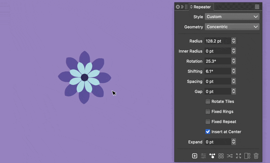Screen dimensions: 270x163
Task: Collapse panel with double-chevron icon
Action: coord(182,7)
